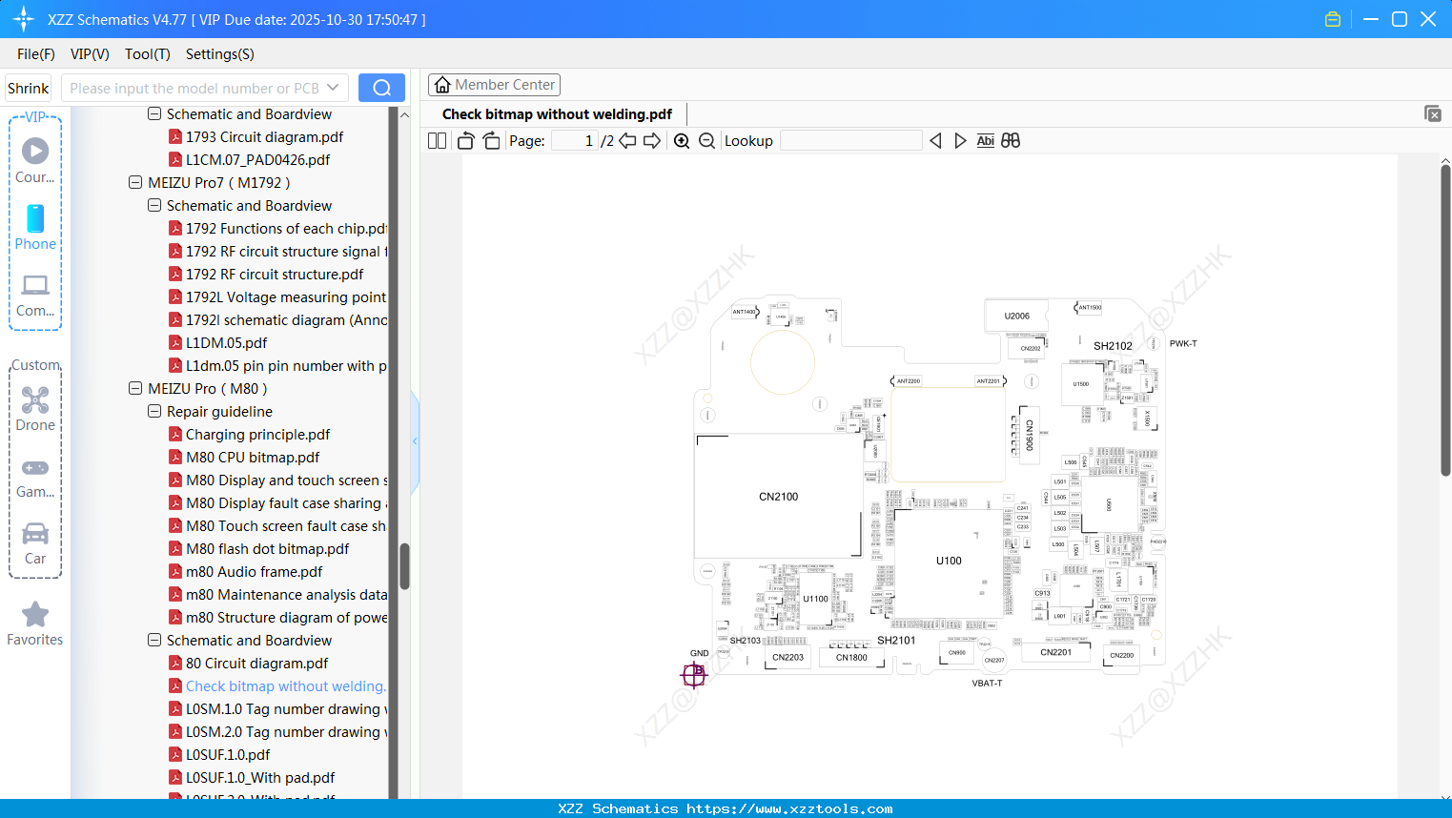Click the Abi text option icon

986,141
